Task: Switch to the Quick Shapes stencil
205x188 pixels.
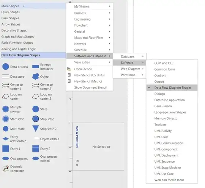Action: tap(11, 12)
